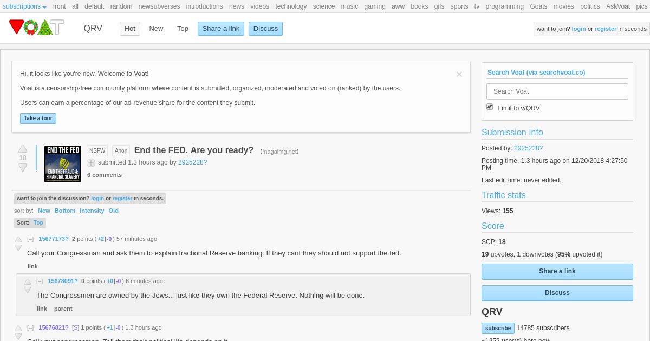Open End the FED. Are you ready? title

(x=194, y=150)
